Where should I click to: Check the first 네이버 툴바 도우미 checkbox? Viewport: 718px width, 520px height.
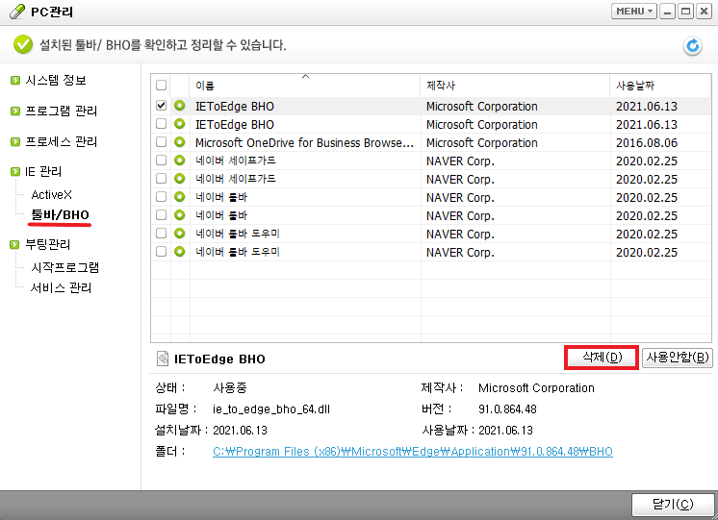(161, 234)
